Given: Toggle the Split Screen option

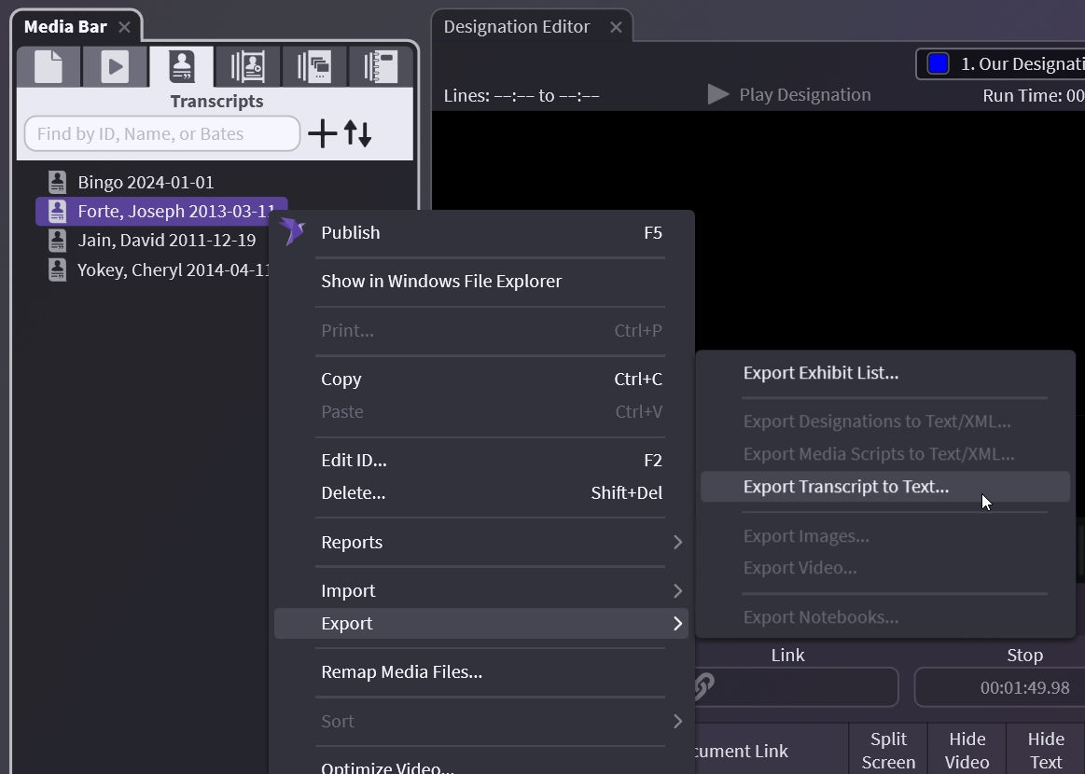Looking at the screenshot, I should click(x=887, y=750).
